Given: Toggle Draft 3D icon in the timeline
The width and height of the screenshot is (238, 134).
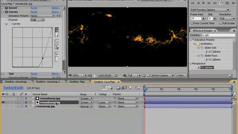Looking at the screenshot, I should click(110, 88).
